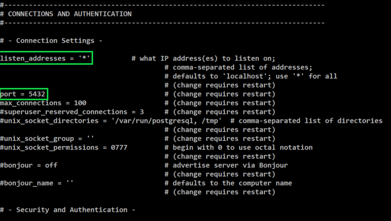This screenshot has height=221, width=391.
Task: Click the 'comma-separated list of addresses' comment
Action: [242, 67]
